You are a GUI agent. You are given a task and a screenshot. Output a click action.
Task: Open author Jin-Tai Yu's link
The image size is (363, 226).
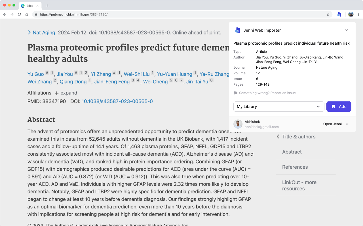[x=197, y=82]
